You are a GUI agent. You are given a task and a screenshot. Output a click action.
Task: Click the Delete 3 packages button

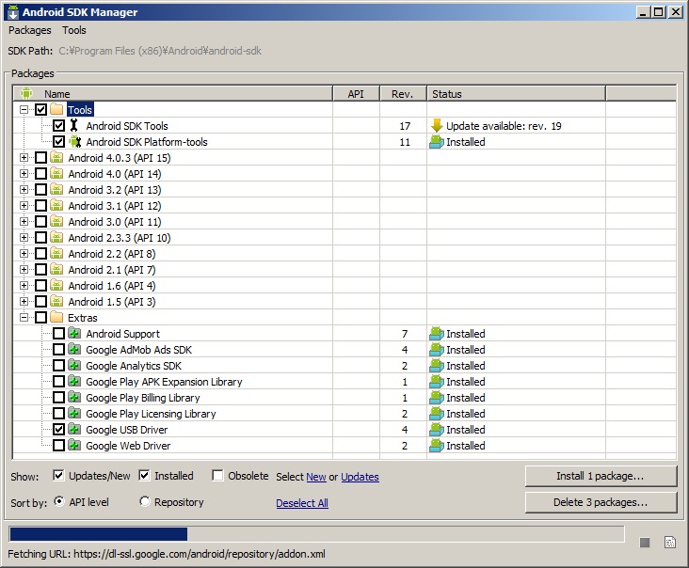tap(601, 502)
